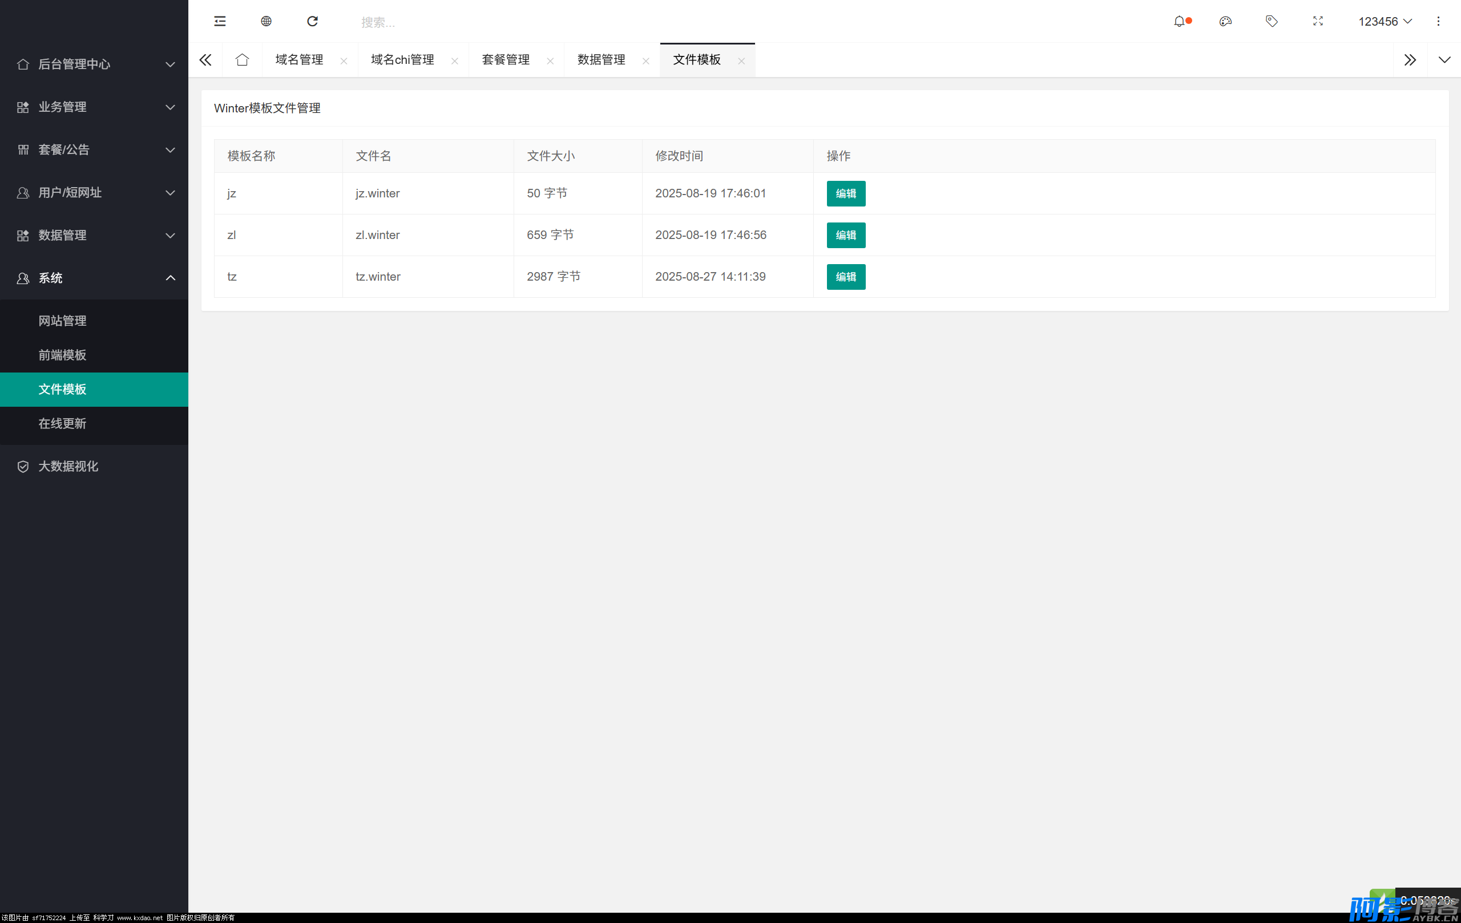Edit the tz.winter template file

pyautogui.click(x=845, y=277)
